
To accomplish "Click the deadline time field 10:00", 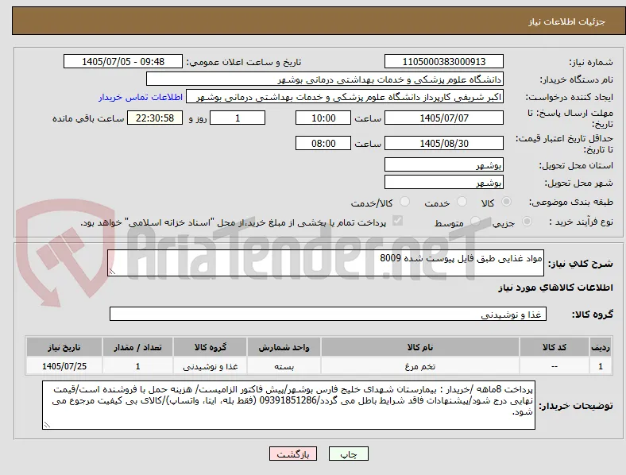I will pyautogui.click(x=323, y=118).
